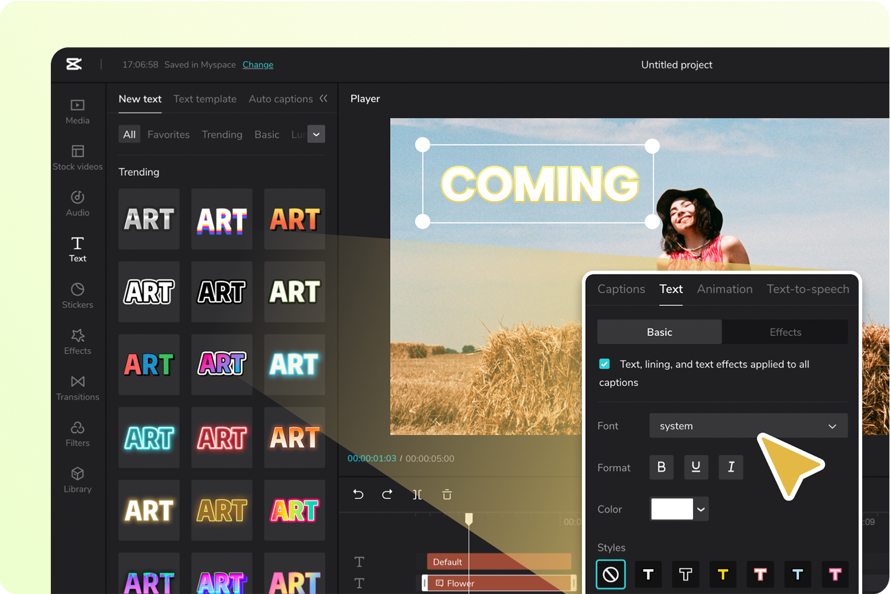The image size is (890, 594).
Task: Switch to the Text template tab
Action: click(205, 99)
